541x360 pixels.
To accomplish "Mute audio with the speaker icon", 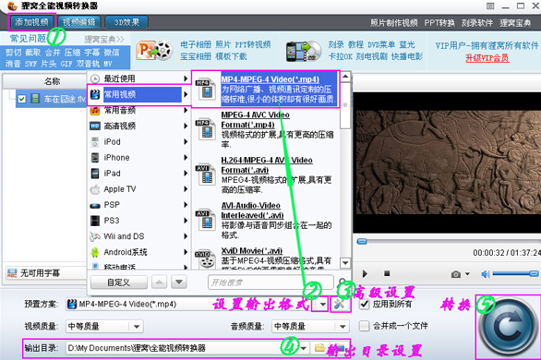I will tap(486, 274).
